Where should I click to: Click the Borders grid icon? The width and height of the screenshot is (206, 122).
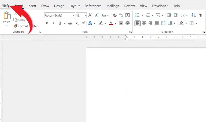[x=192, y=23]
